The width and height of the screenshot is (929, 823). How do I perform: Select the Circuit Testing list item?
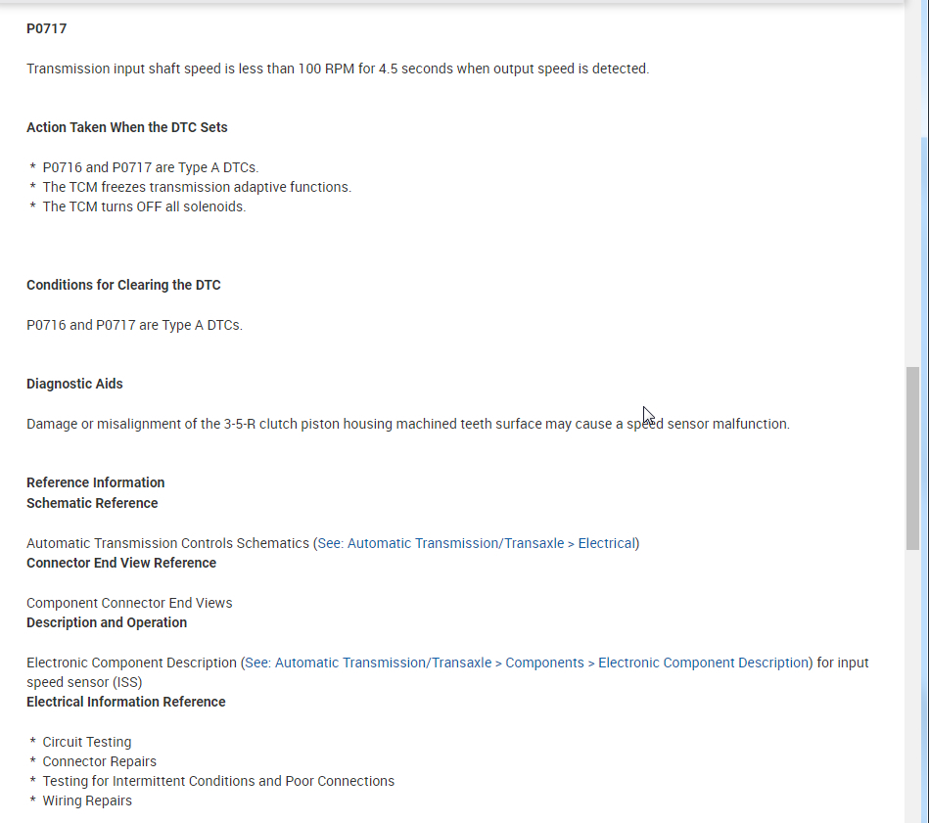[87, 742]
